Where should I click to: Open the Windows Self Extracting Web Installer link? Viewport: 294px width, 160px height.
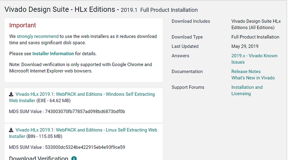click(82, 97)
